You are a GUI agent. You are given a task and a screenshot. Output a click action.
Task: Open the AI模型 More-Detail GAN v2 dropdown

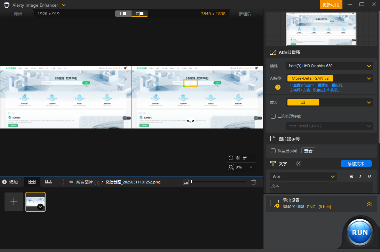329,78
